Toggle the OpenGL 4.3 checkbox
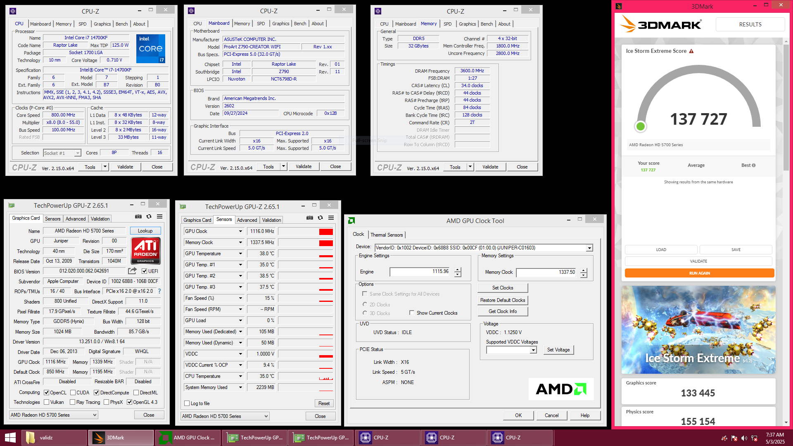Image resolution: width=793 pixels, height=446 pixels. tap(129, 402)
